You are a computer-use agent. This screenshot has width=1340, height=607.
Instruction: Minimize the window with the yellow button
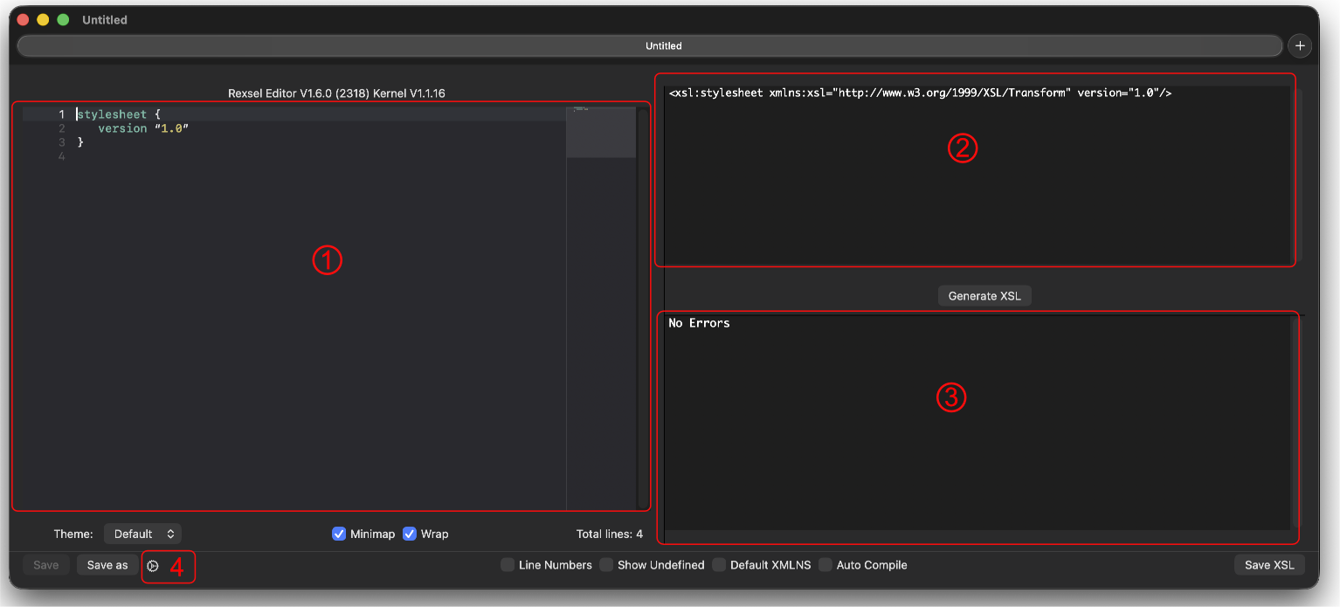[43, 19]
